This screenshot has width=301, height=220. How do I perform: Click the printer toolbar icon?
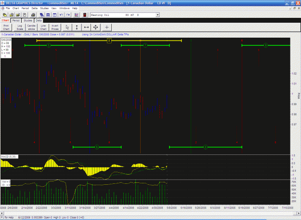pos(33,15)
